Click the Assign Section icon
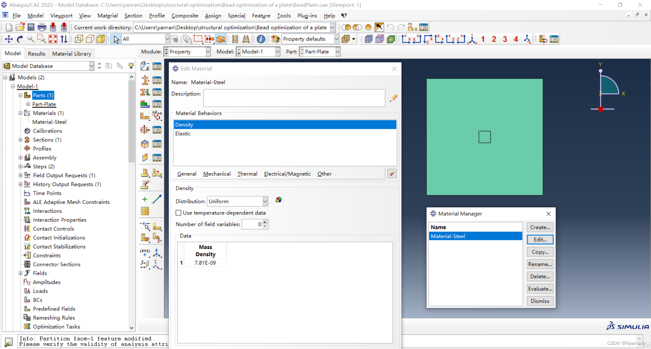The height and width of the screenshot is (349, 651). 145,92
